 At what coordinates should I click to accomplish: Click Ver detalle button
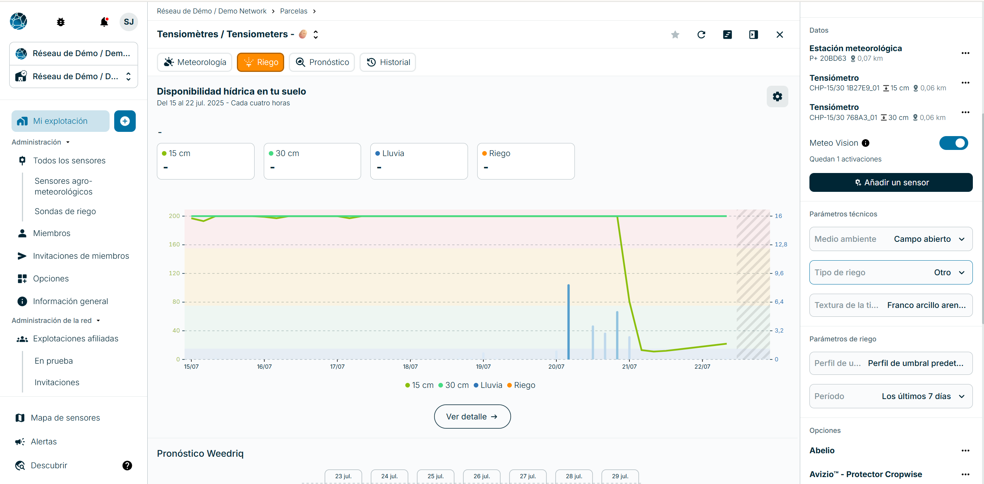[472, 417]
